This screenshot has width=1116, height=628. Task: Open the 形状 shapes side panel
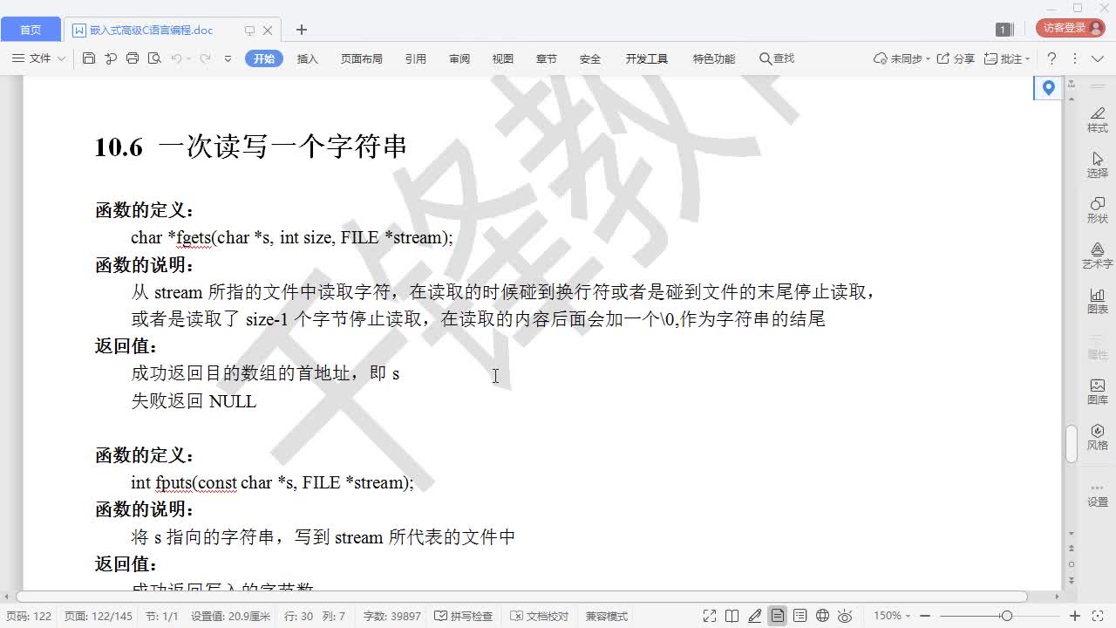(1097, 210)
